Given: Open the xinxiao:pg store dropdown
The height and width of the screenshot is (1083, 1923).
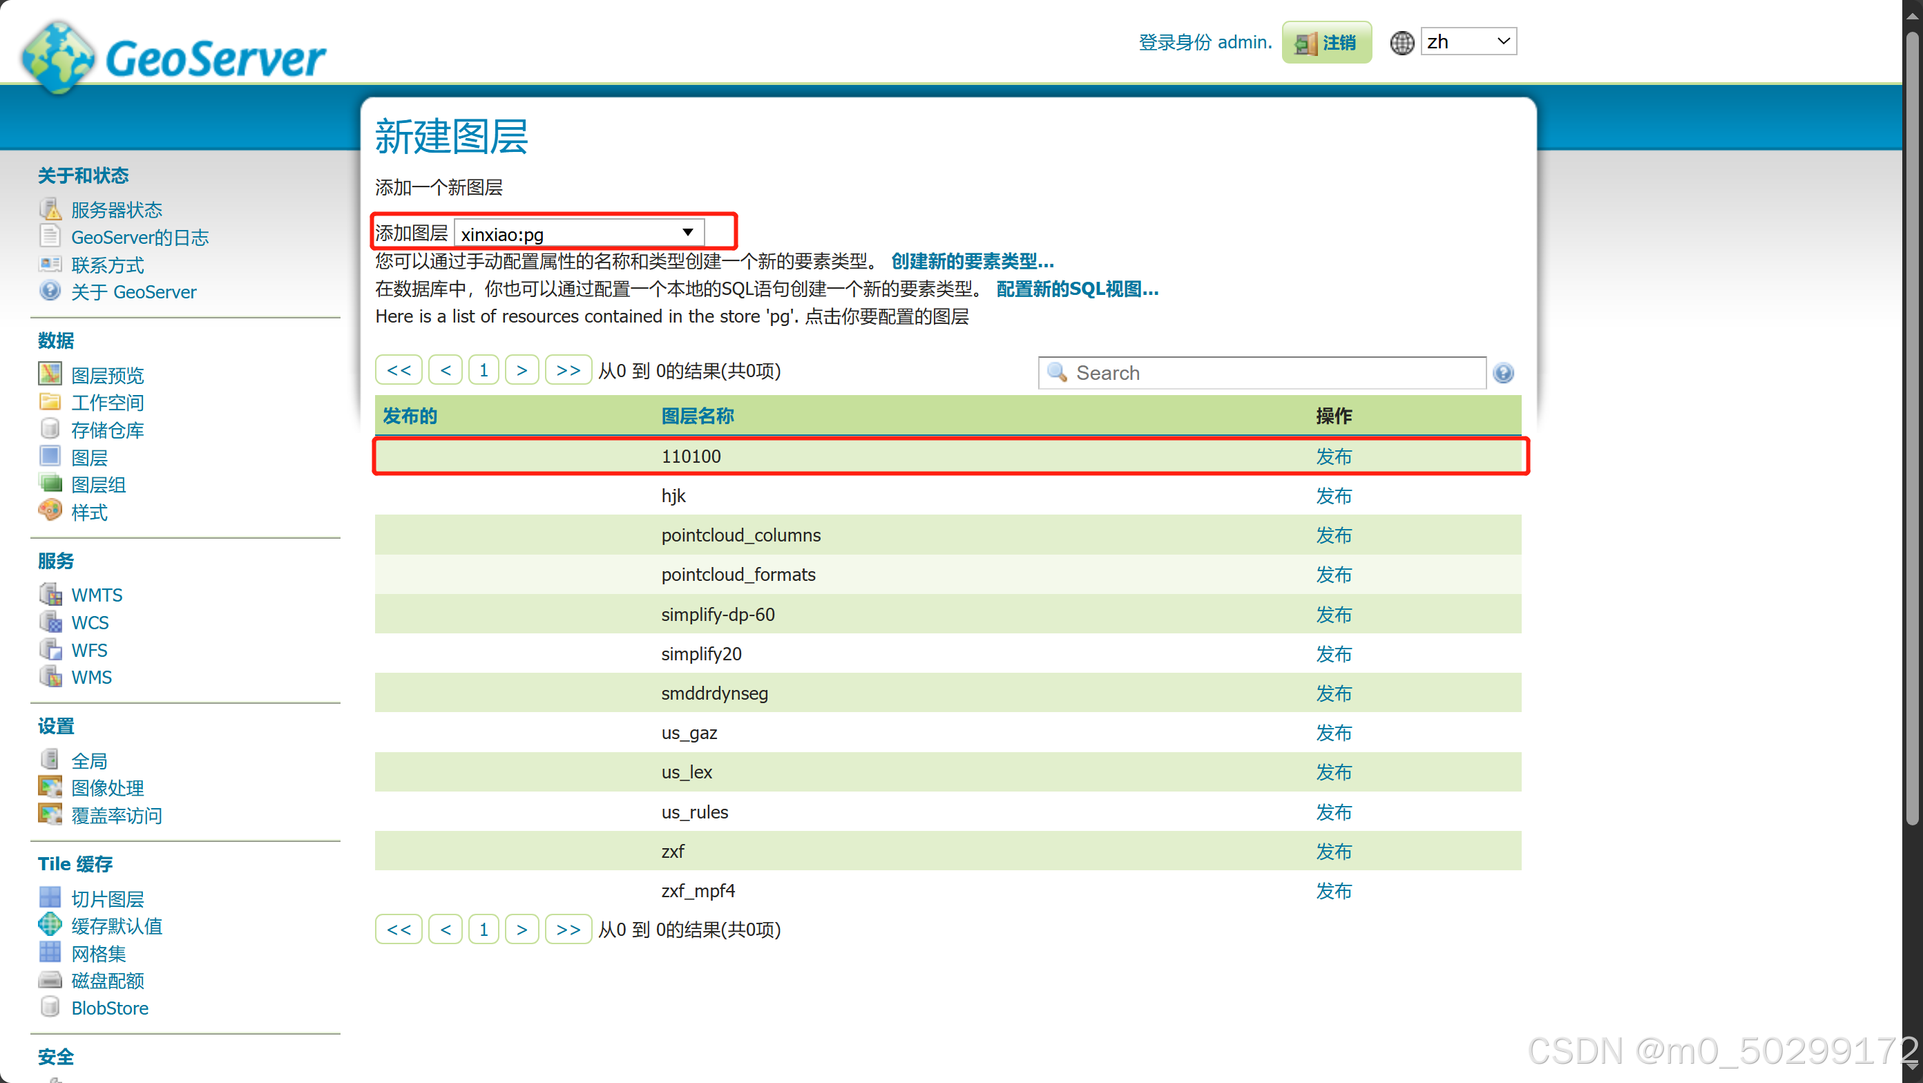Looking at the screenshot, I should 580,233.
